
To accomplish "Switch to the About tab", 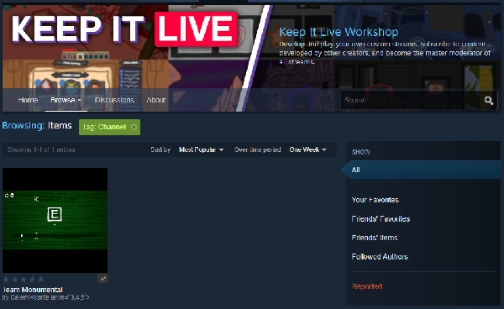I will click(x=156, y=100).
